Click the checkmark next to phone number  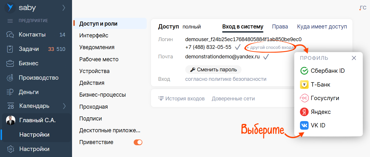click(238, 47)
